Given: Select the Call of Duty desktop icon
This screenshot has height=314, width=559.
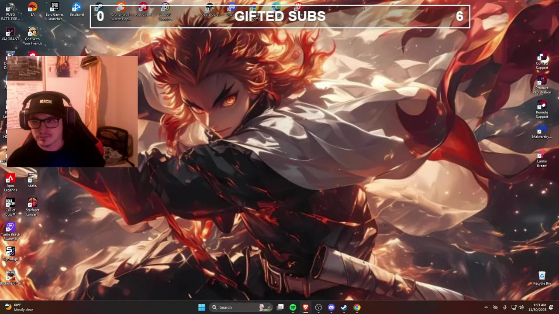Looking at the screenshot, I should pos(10,207).
